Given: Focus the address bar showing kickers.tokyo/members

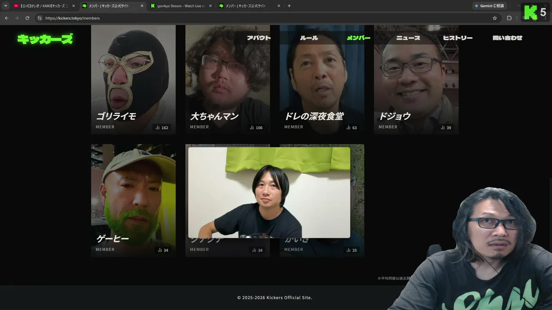Looking at the screenshot, I should pyautogui.click(x=267, y=18).
